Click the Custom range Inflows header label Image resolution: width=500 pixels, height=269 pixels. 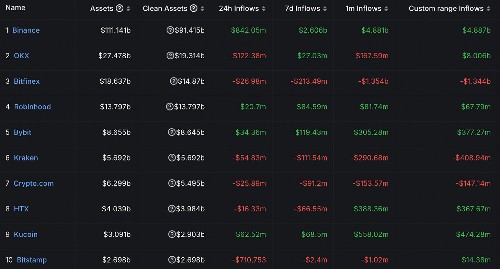pos(446,9)
